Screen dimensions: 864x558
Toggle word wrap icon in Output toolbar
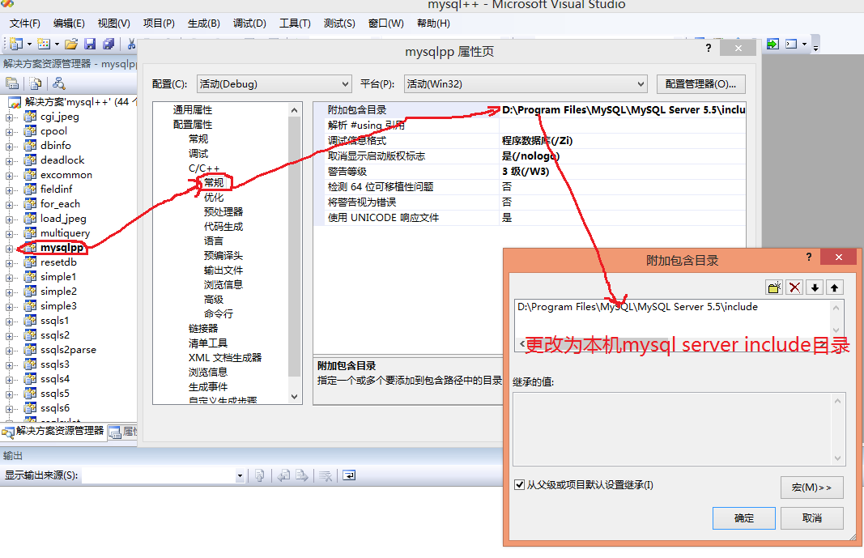coord(349,475)
